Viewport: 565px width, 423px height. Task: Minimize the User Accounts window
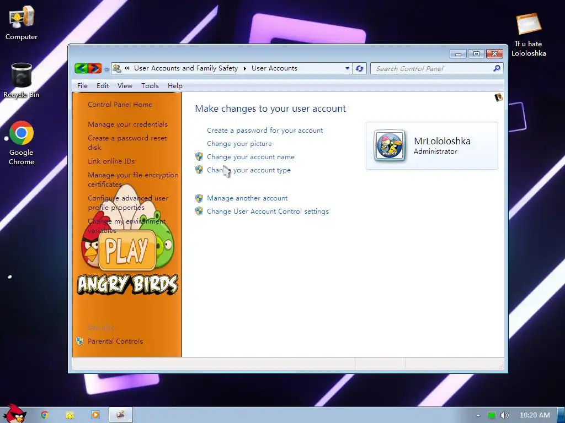458,54
